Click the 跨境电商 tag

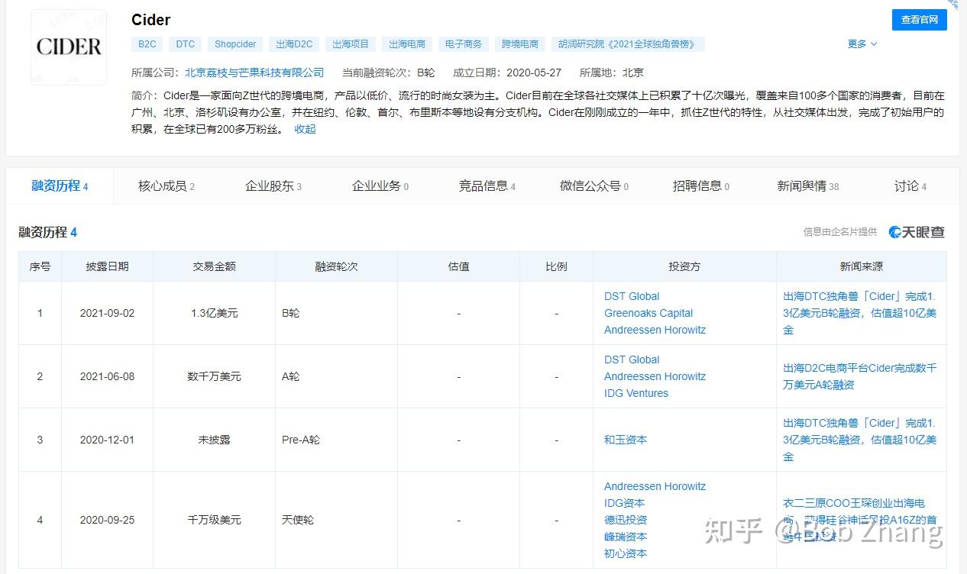click(520, 44)
